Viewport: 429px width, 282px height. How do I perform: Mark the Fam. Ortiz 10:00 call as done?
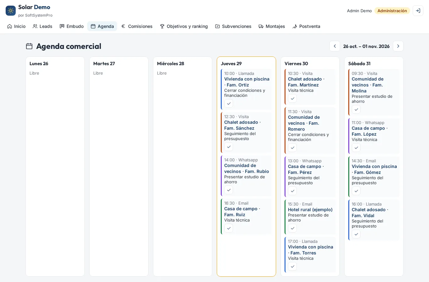click(229, 103)
